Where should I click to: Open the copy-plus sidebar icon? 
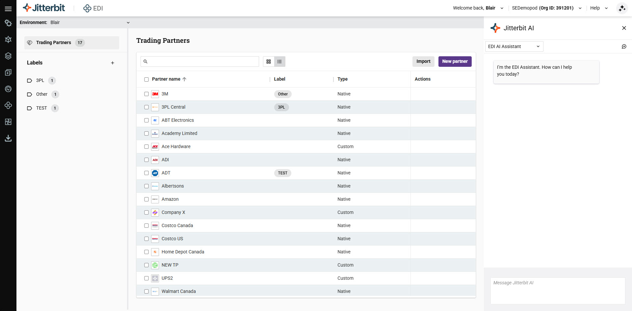[8, 72]
